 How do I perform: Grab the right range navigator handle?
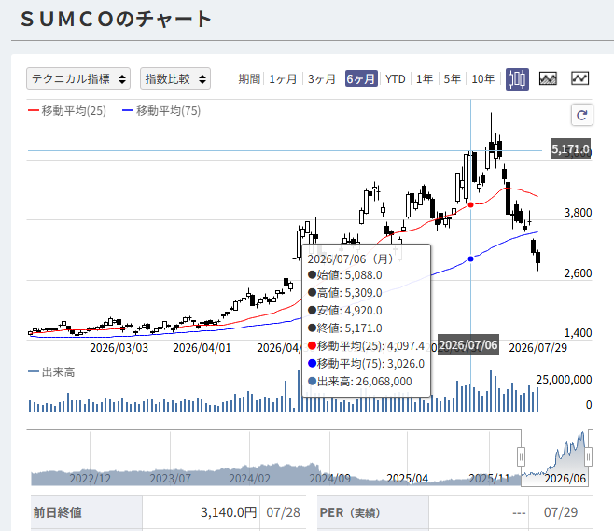(588, 456)
